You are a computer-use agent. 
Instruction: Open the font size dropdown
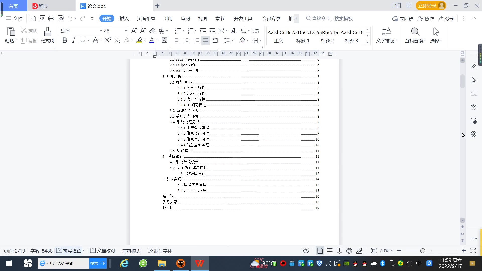(x=126, y=31)
